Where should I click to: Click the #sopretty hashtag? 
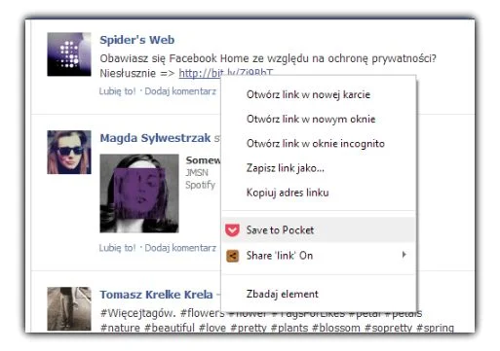coord(389,328)
